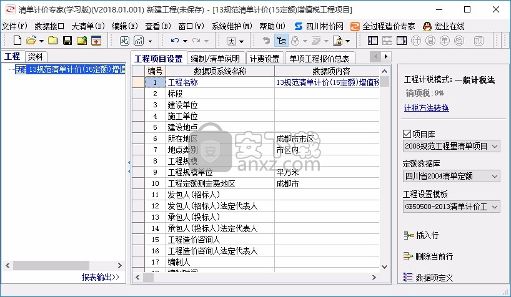Open the 四川省2004清单定额 combo box

click(x=452, y=176)
